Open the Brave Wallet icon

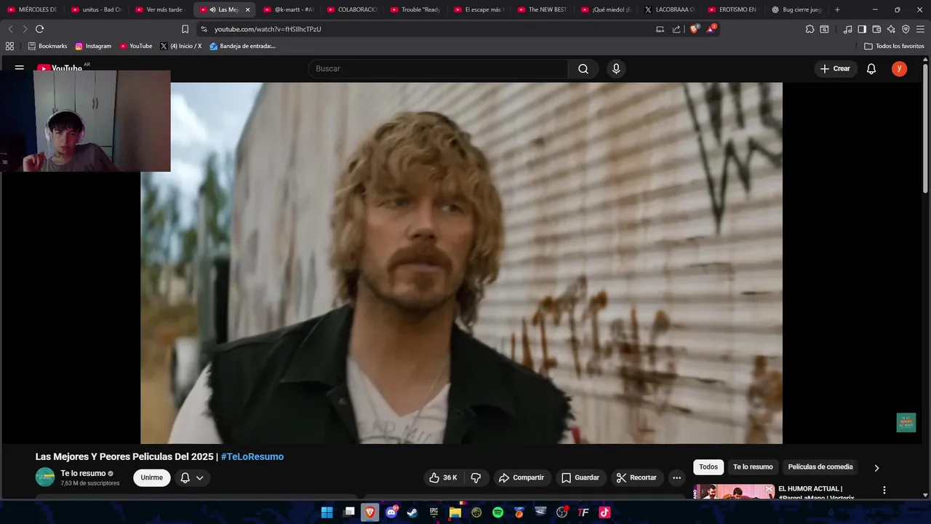[876, 29]
